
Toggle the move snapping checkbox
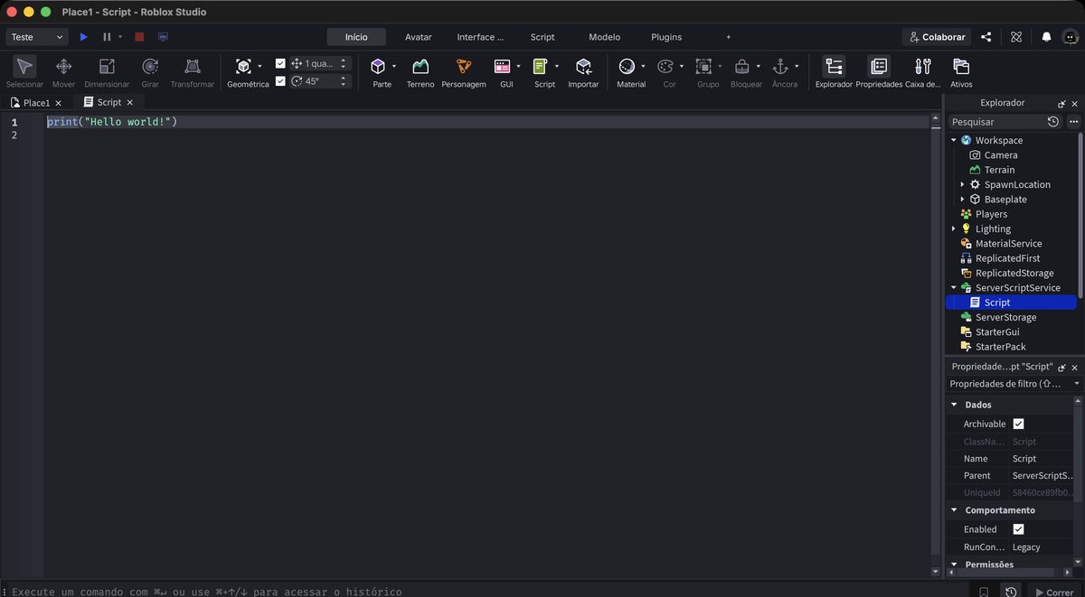(x=280, y=63)
